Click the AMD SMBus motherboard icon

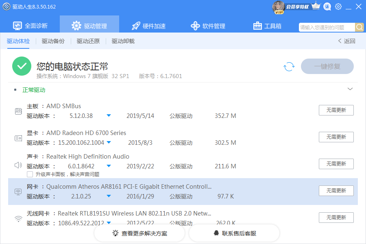click(x=18, y=111)
